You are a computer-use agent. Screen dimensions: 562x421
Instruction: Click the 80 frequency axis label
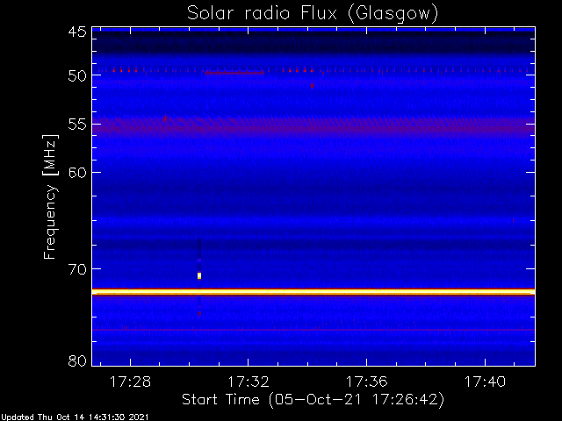(x=77, y=360)
